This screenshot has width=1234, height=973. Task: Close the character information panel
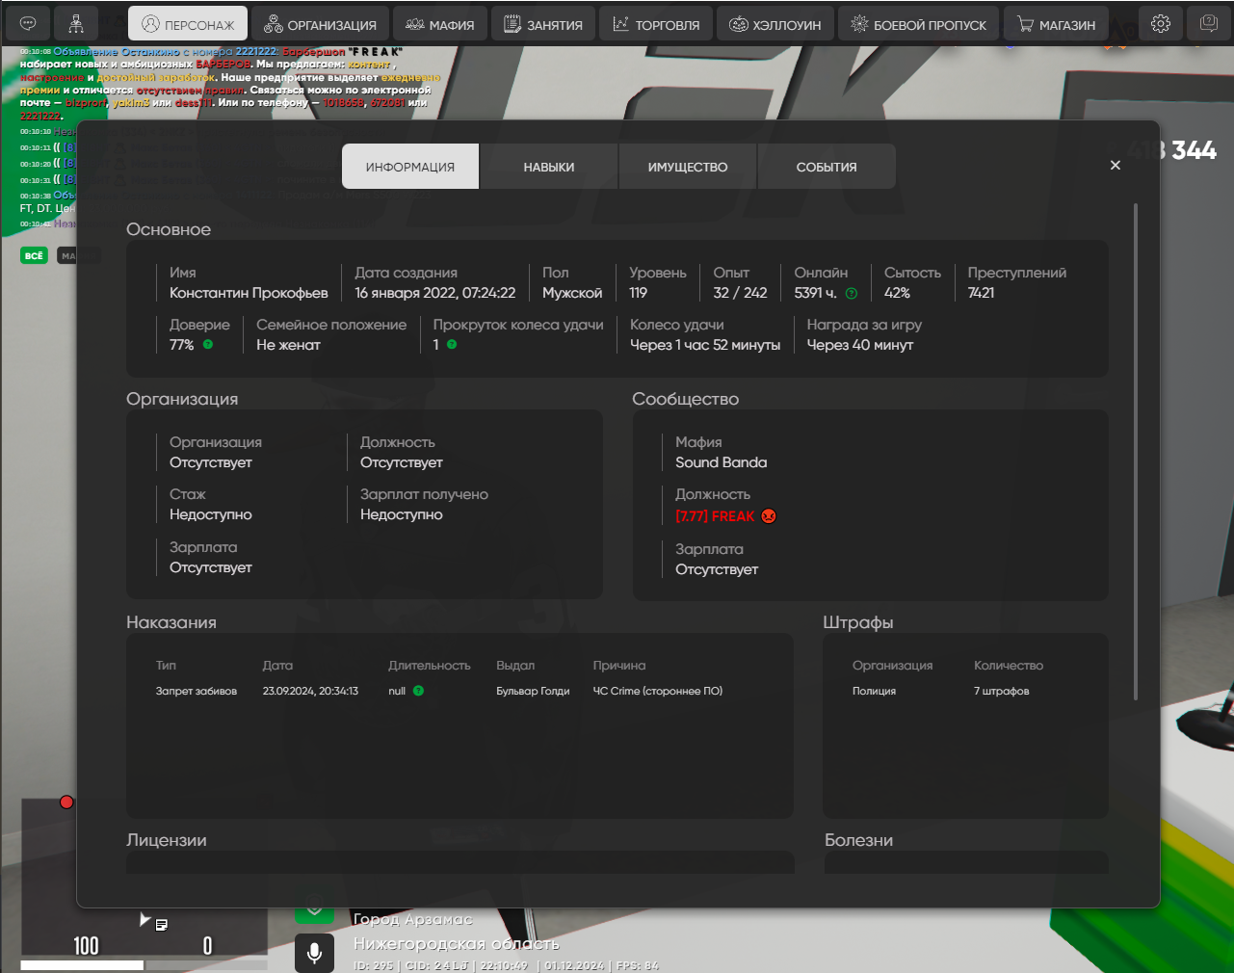[x=1116, y=166]
